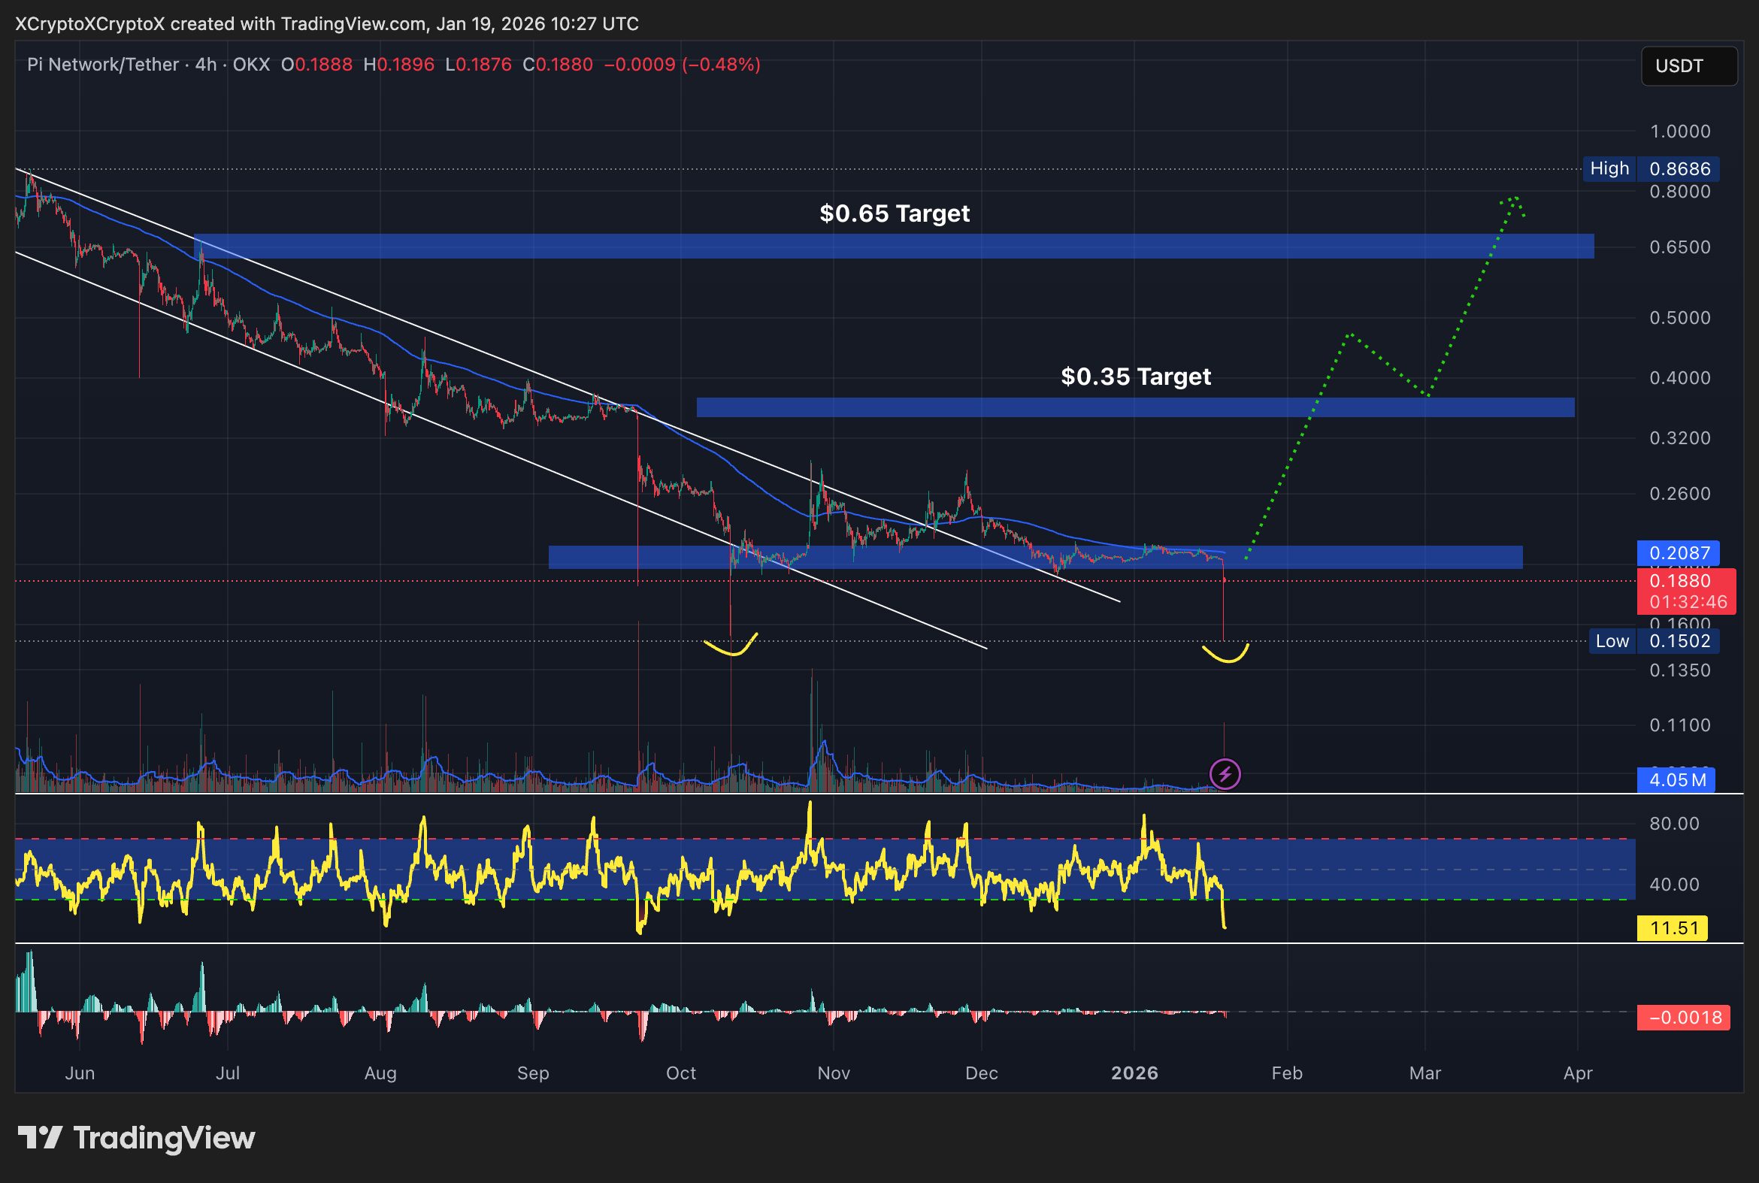Open the Pi Network/Tether symbol search
The image size is (1759, 1183).
(102, 65)
